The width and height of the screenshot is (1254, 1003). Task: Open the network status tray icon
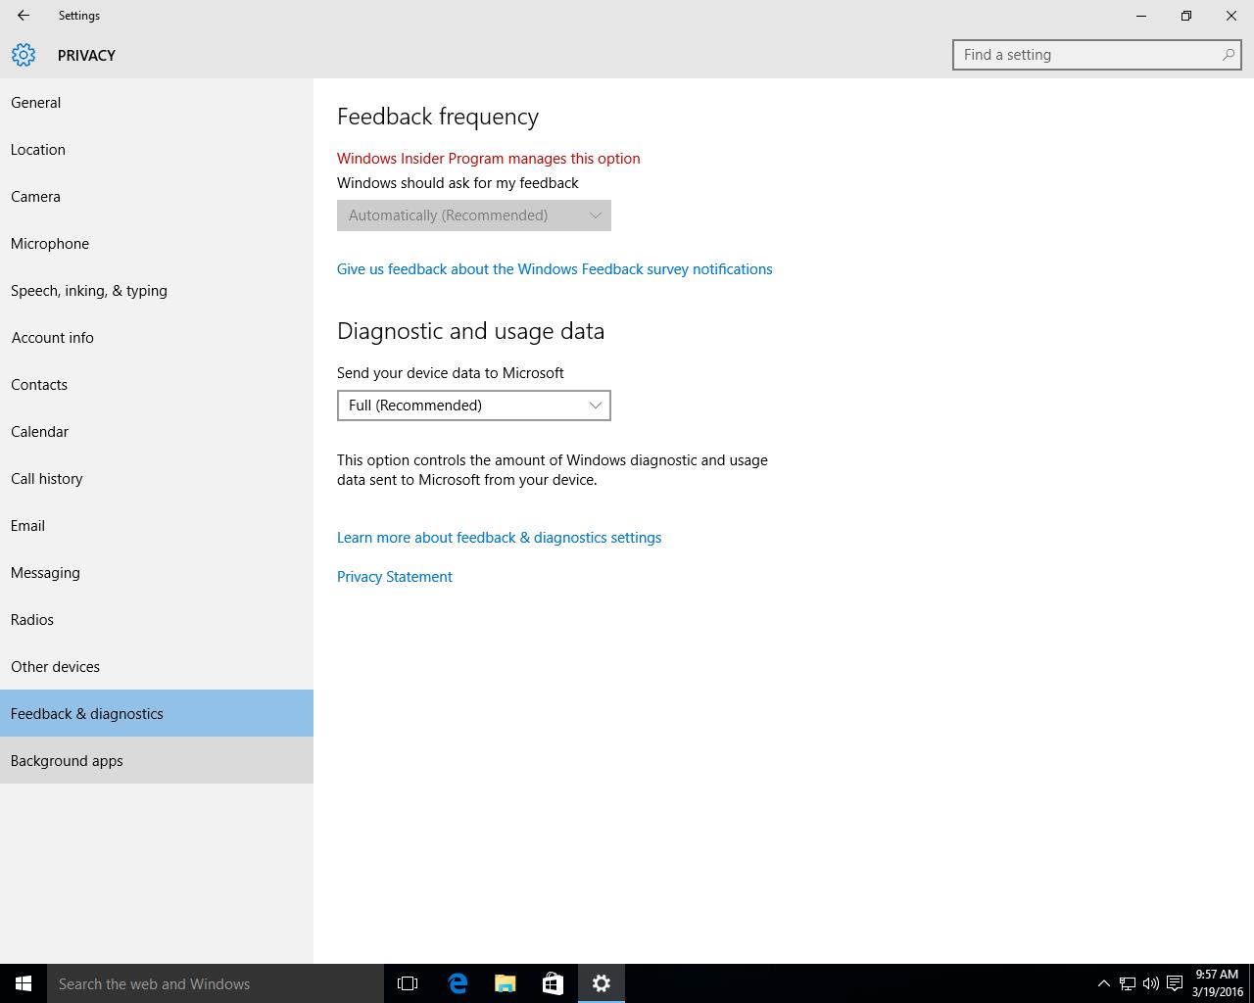pos(1128,983)
